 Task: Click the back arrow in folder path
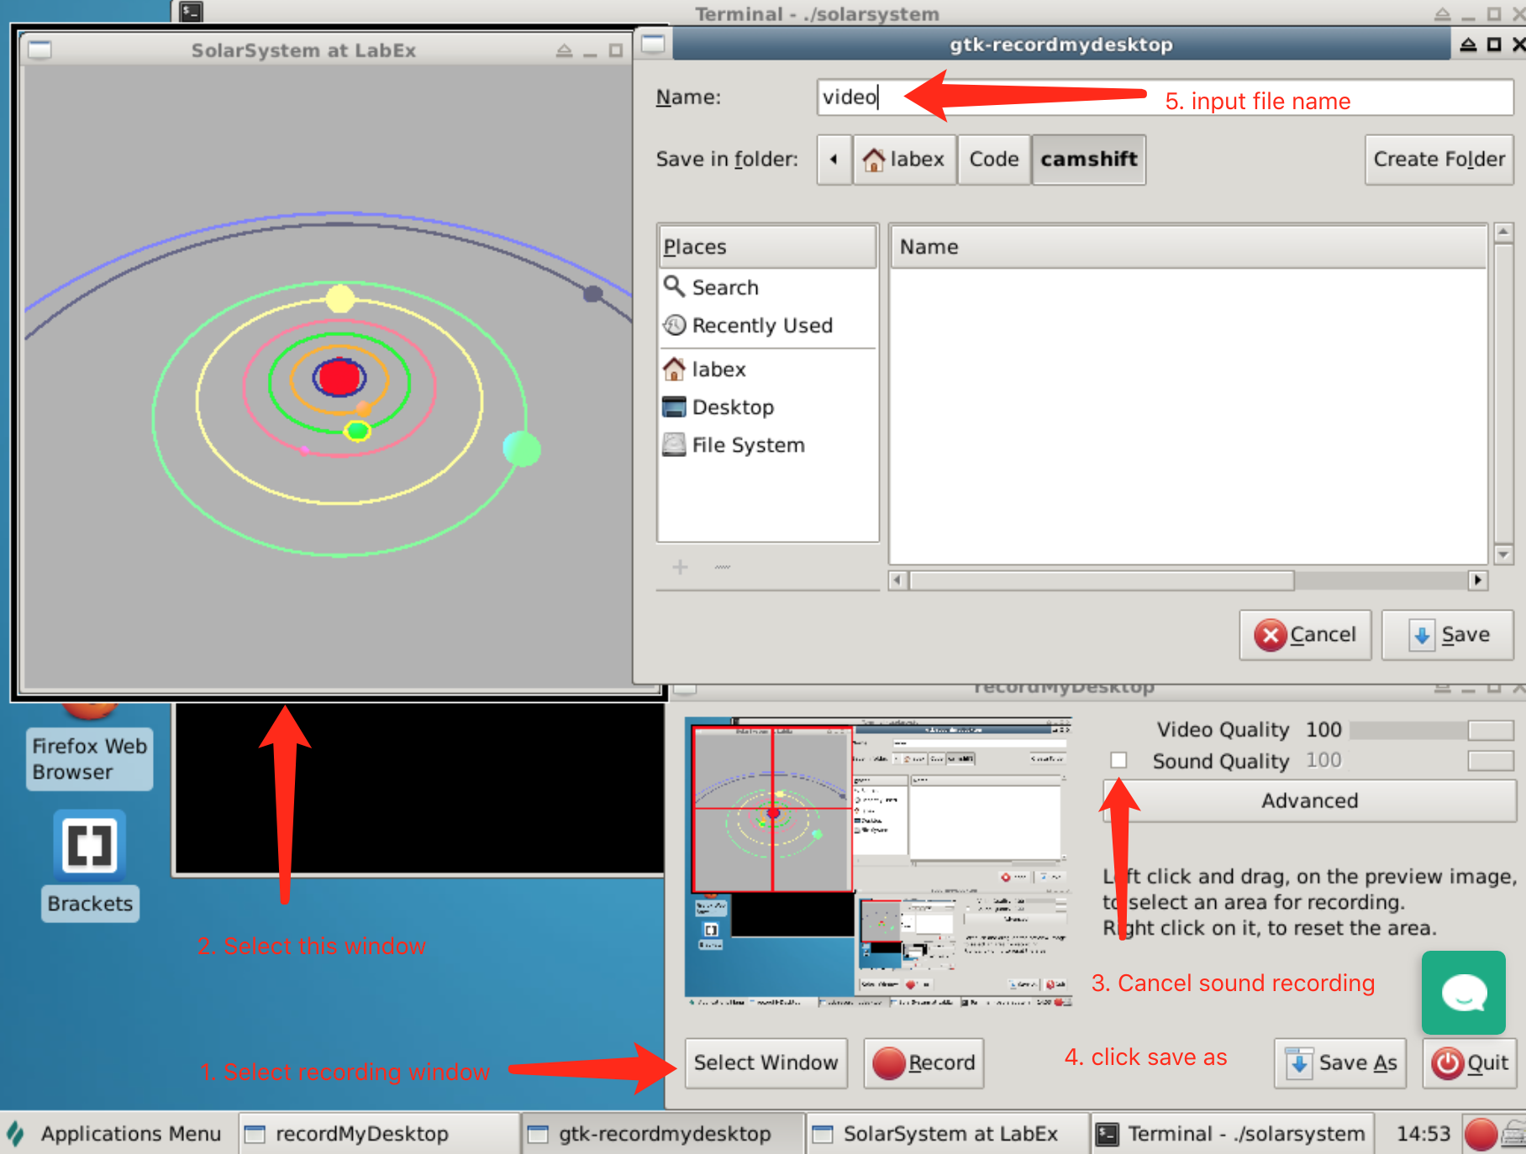coord(834,160)
